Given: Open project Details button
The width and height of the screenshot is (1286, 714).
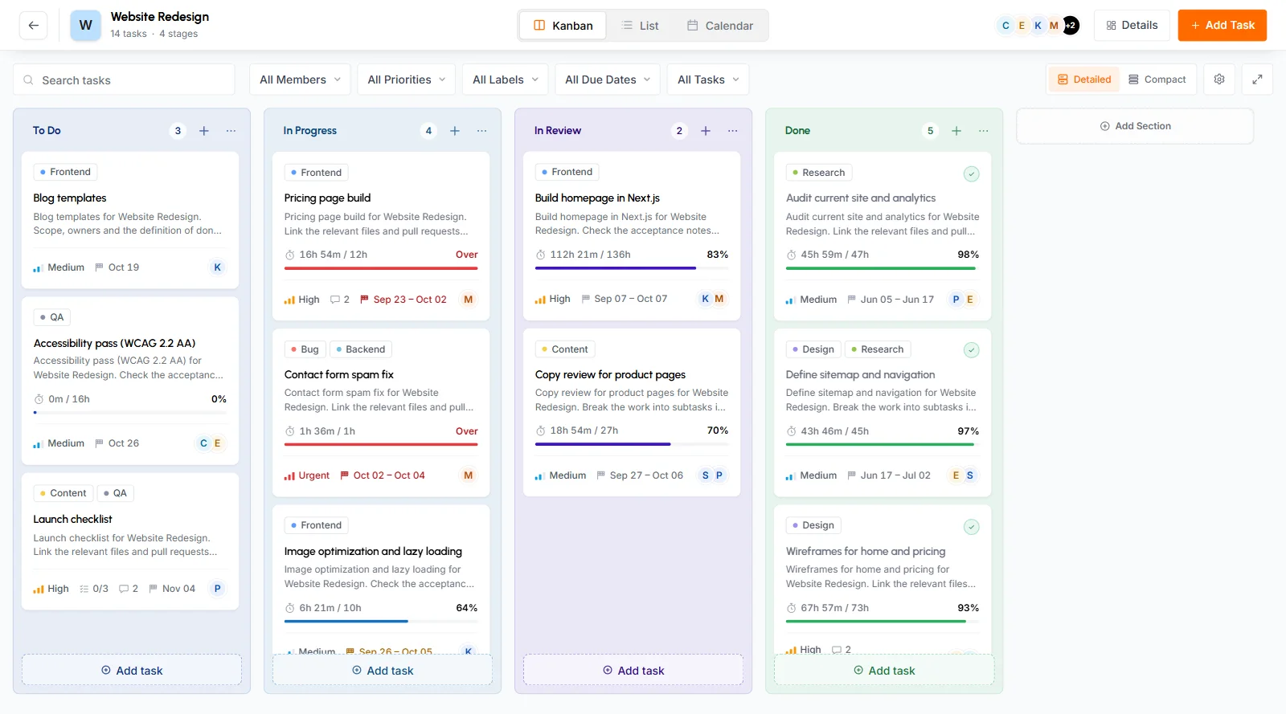Looking at the screenshot, I should click(1132, 26).
